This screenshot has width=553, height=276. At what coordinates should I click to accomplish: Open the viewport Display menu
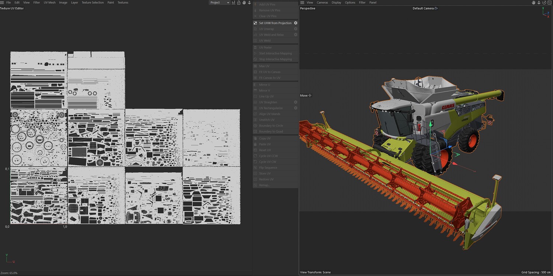click(x=336, y=3)
